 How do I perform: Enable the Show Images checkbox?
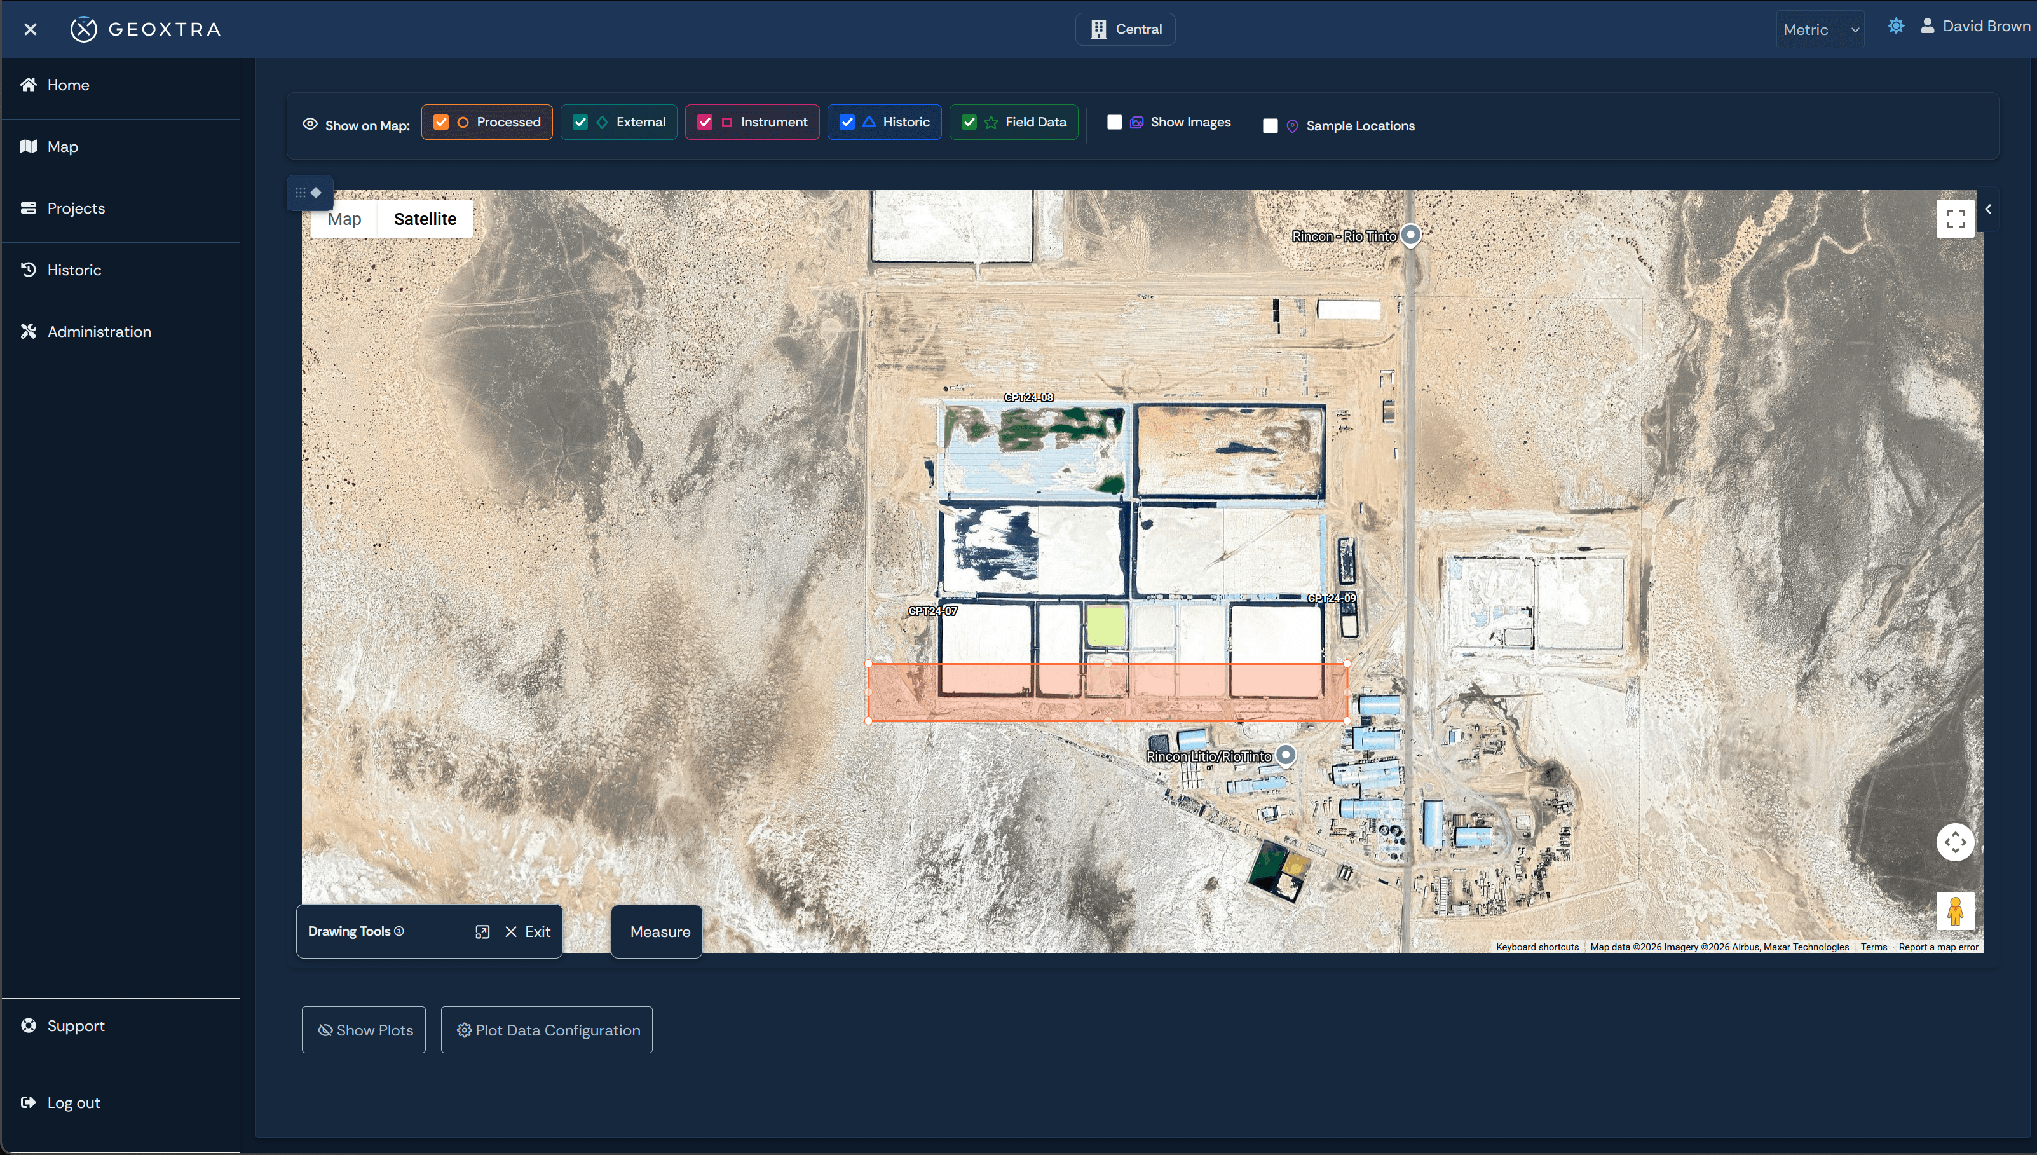[1115, 122]
